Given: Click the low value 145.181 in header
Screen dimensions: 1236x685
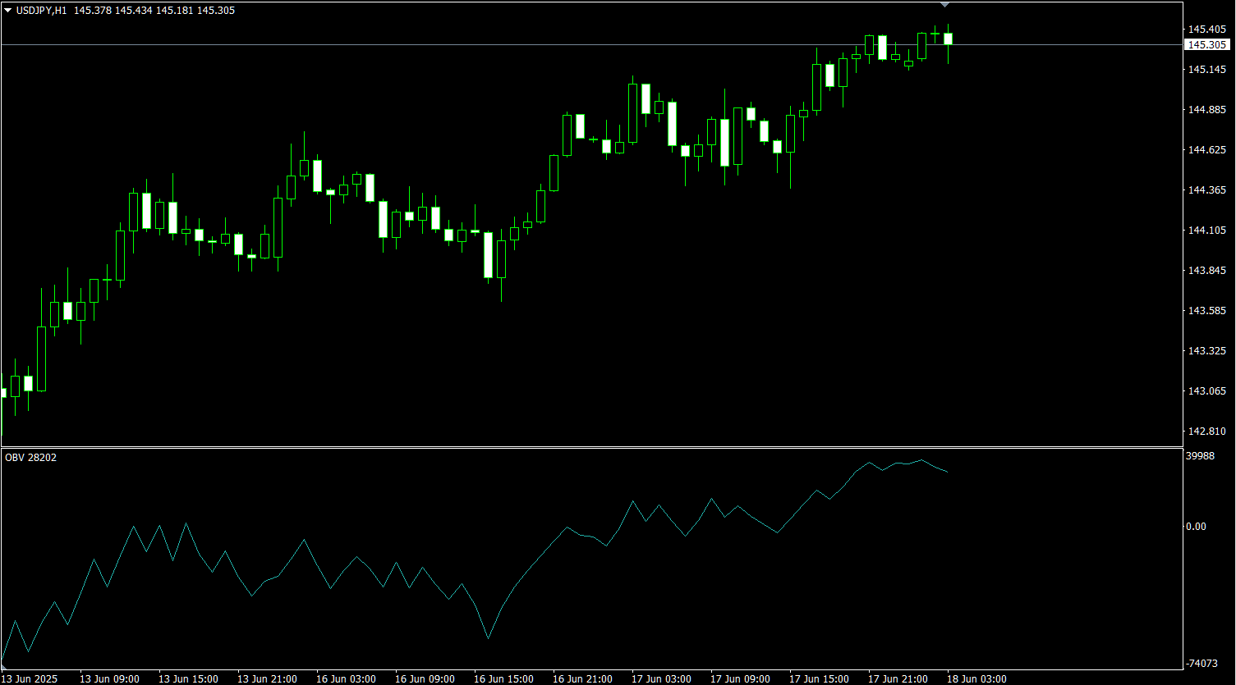Looking at the screenshot, I should (x=175, y=11).
